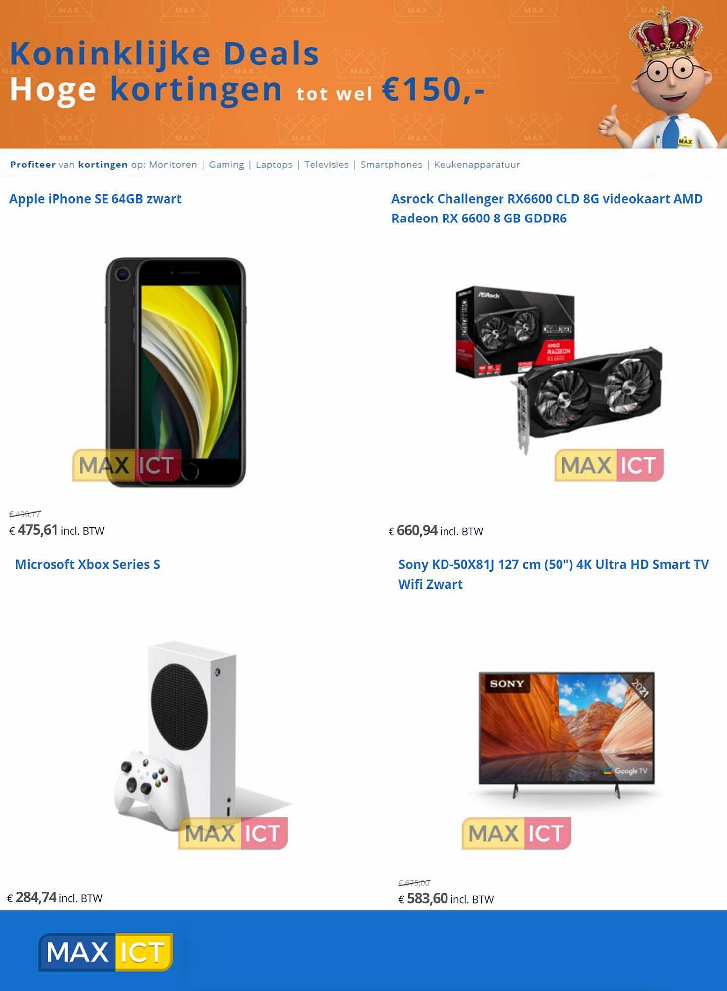Click the MAX ICT badge below the Sony TV
This screenshot has height=991, width=727.
(x=516, y=833)
